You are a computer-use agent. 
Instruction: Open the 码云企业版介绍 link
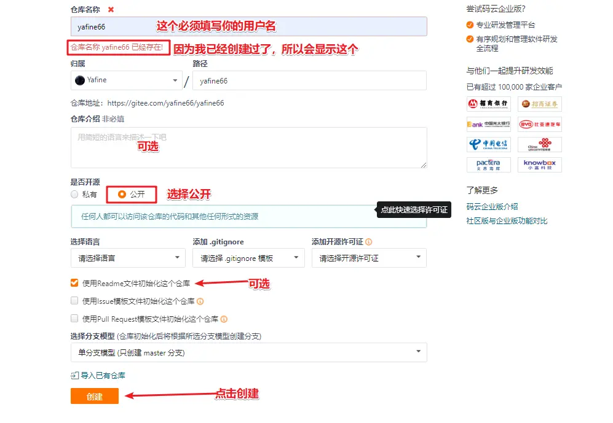click(492, 206)
